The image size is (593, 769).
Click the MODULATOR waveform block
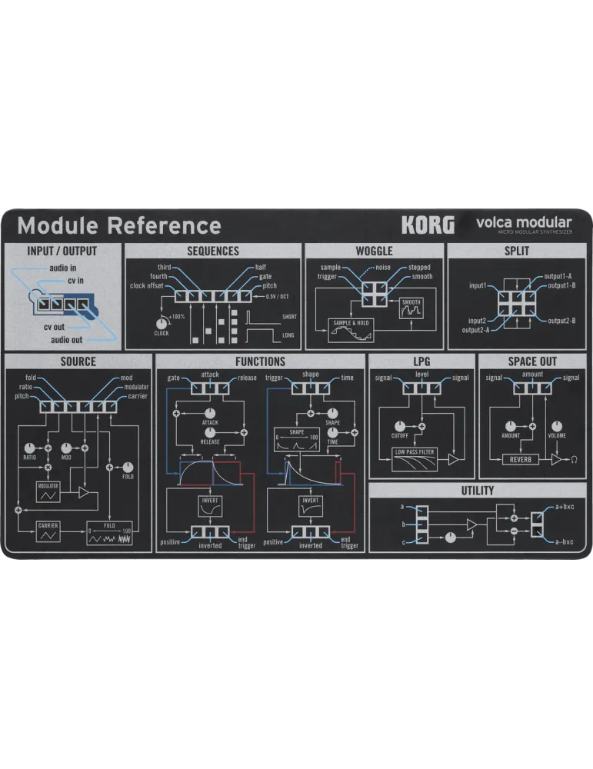coord(48,492)
